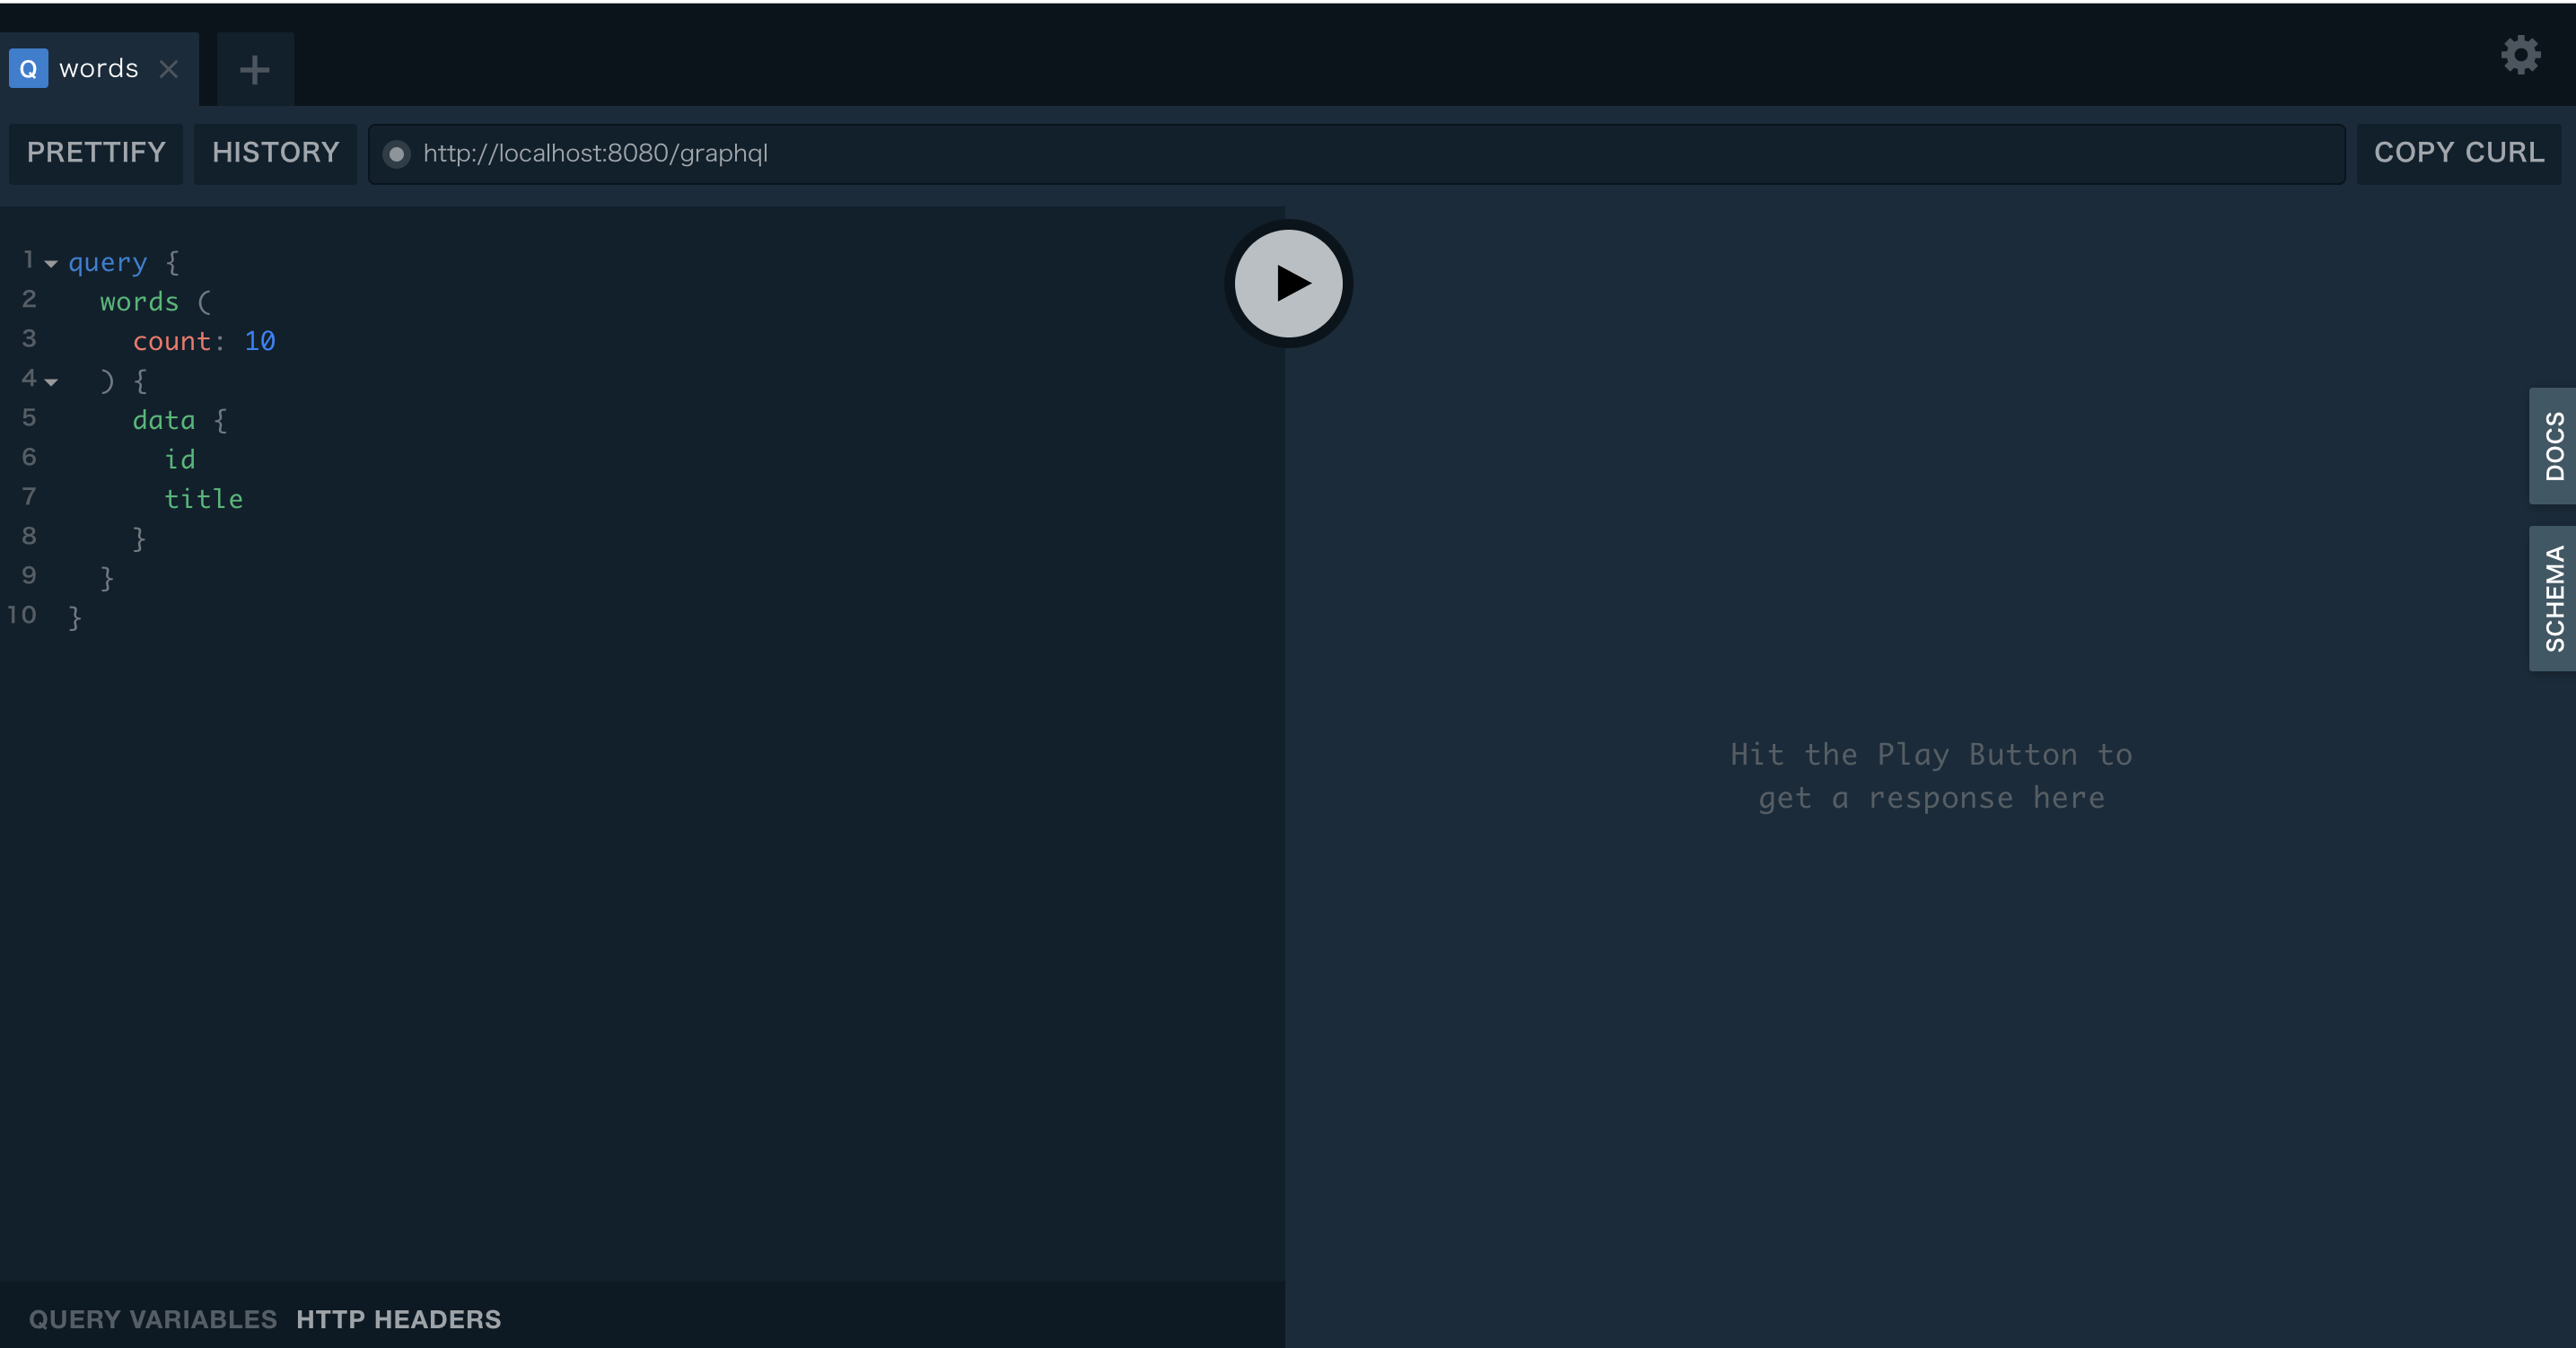Open a new tab with the plus icon
The height and width of the screenshot is (1348, 2576).
(x=254, y=69)
